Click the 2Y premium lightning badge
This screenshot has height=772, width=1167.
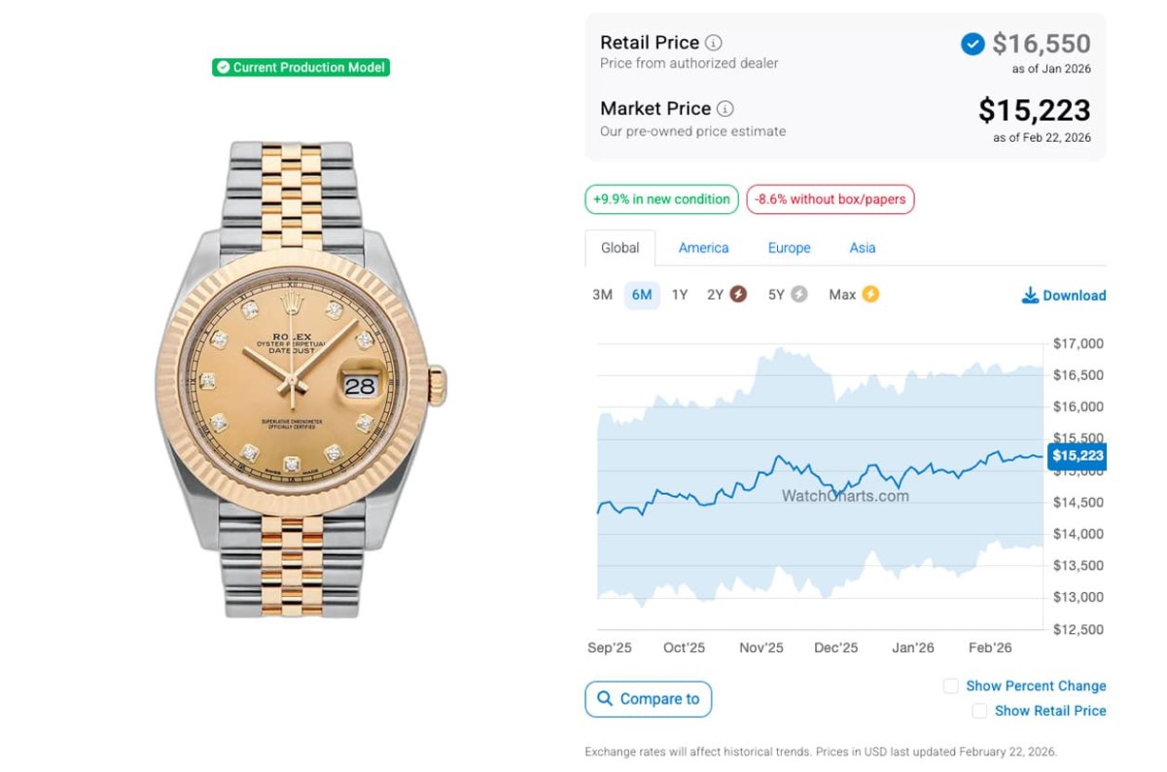click(x=738, y=295)
